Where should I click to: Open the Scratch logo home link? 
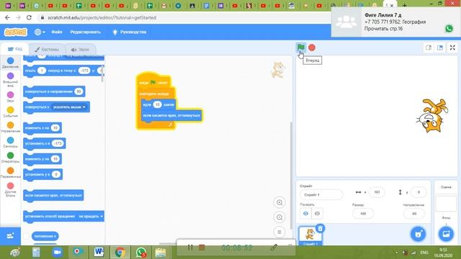tap(16, 32)
